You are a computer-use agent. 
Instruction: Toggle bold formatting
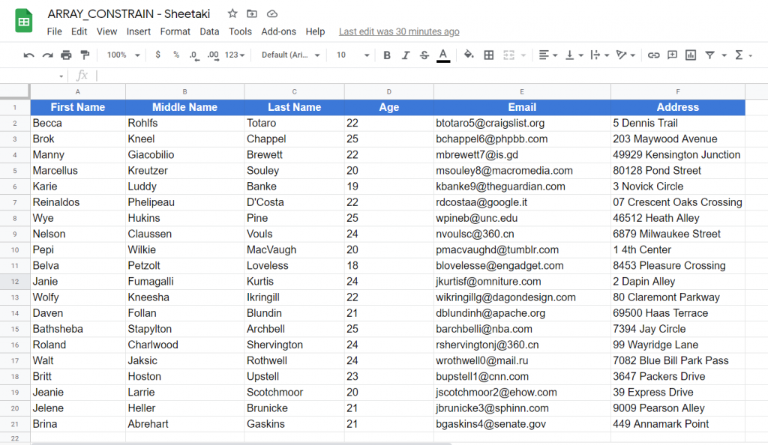[x=385, y=55]
